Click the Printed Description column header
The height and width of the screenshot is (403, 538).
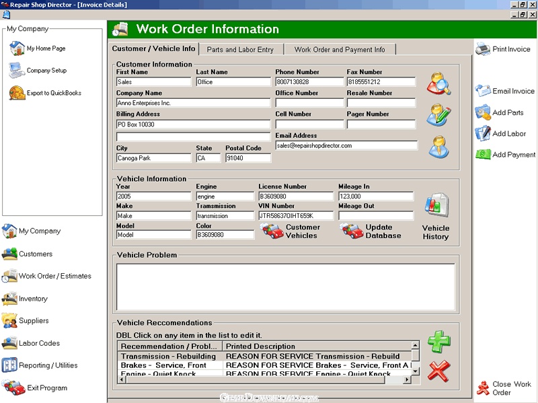click(317, 346)
